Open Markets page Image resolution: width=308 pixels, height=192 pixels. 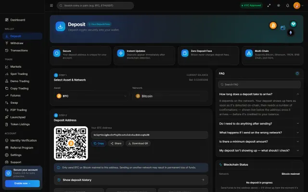coord(23,67)
